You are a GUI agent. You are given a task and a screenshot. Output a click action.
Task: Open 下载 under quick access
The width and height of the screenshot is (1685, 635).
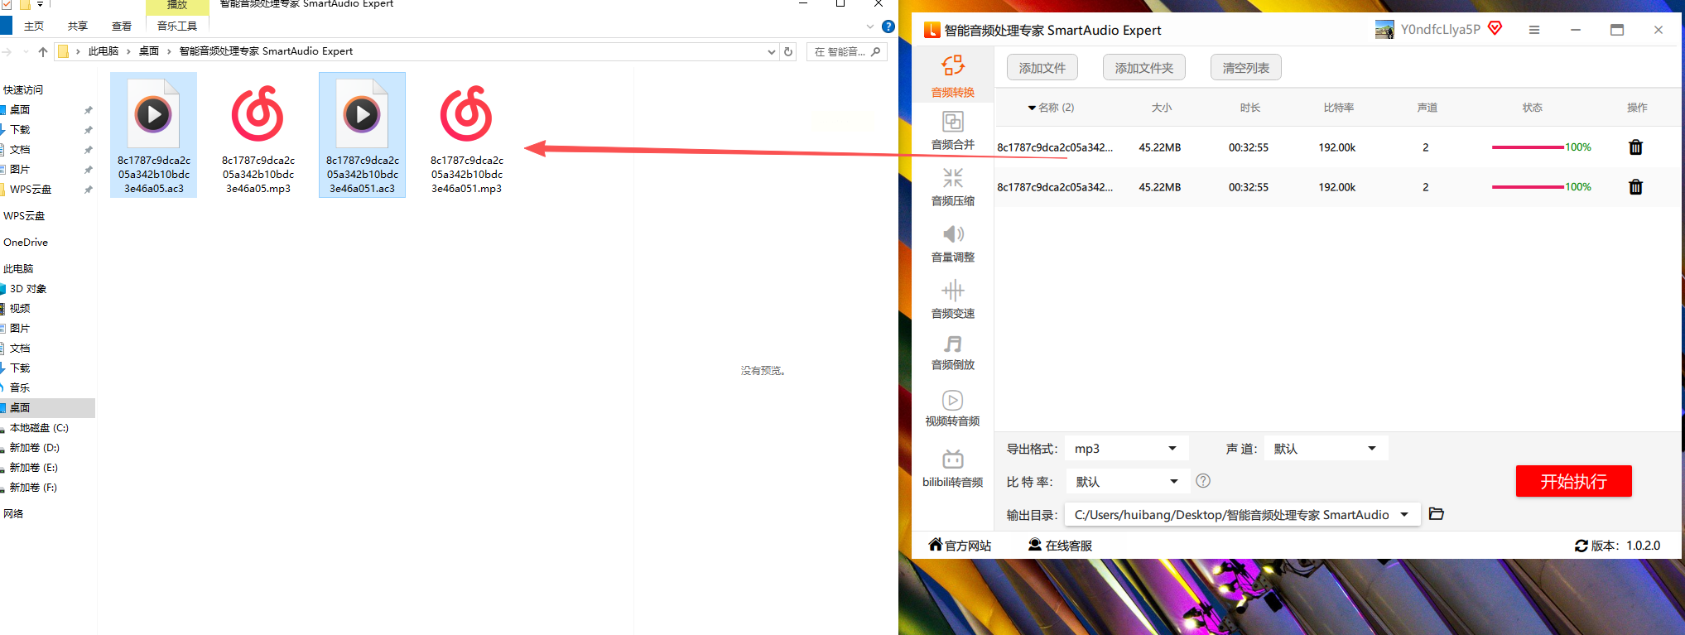coord(20,130)
